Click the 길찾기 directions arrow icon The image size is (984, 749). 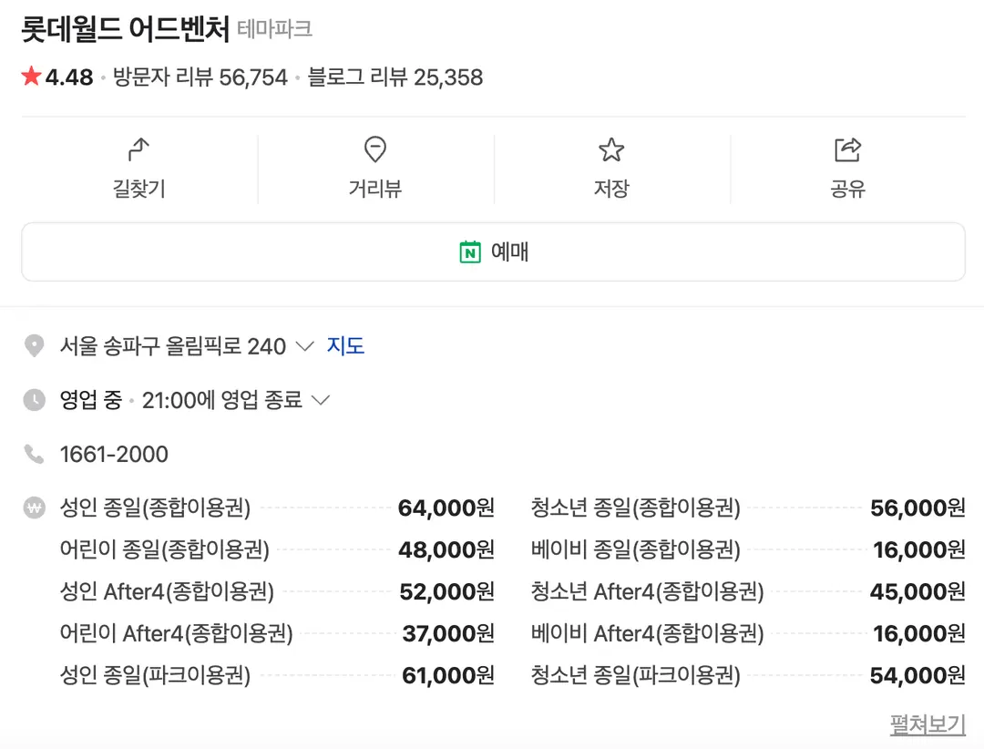point(138,149)
